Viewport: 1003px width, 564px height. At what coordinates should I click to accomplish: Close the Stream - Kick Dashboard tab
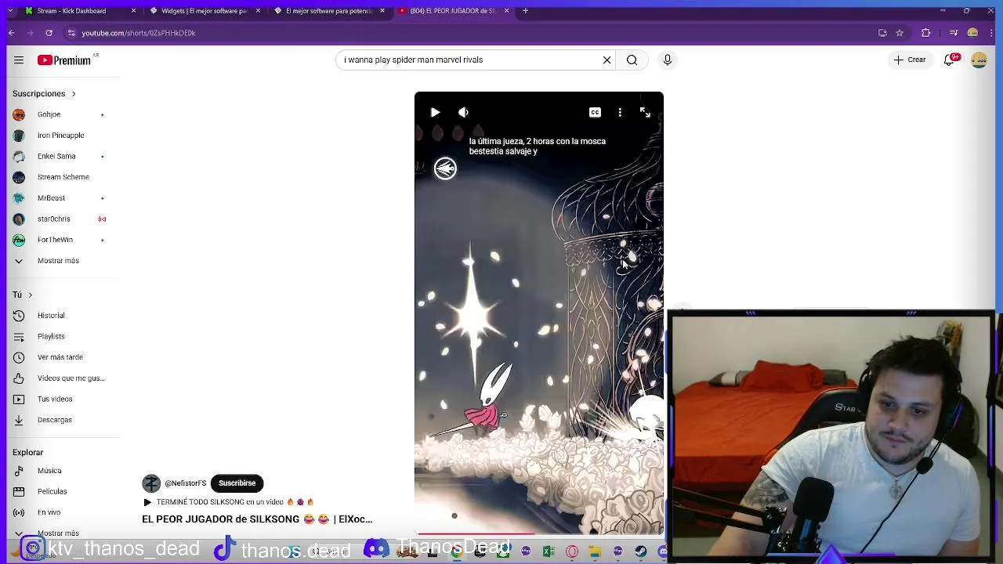[133, 11]
